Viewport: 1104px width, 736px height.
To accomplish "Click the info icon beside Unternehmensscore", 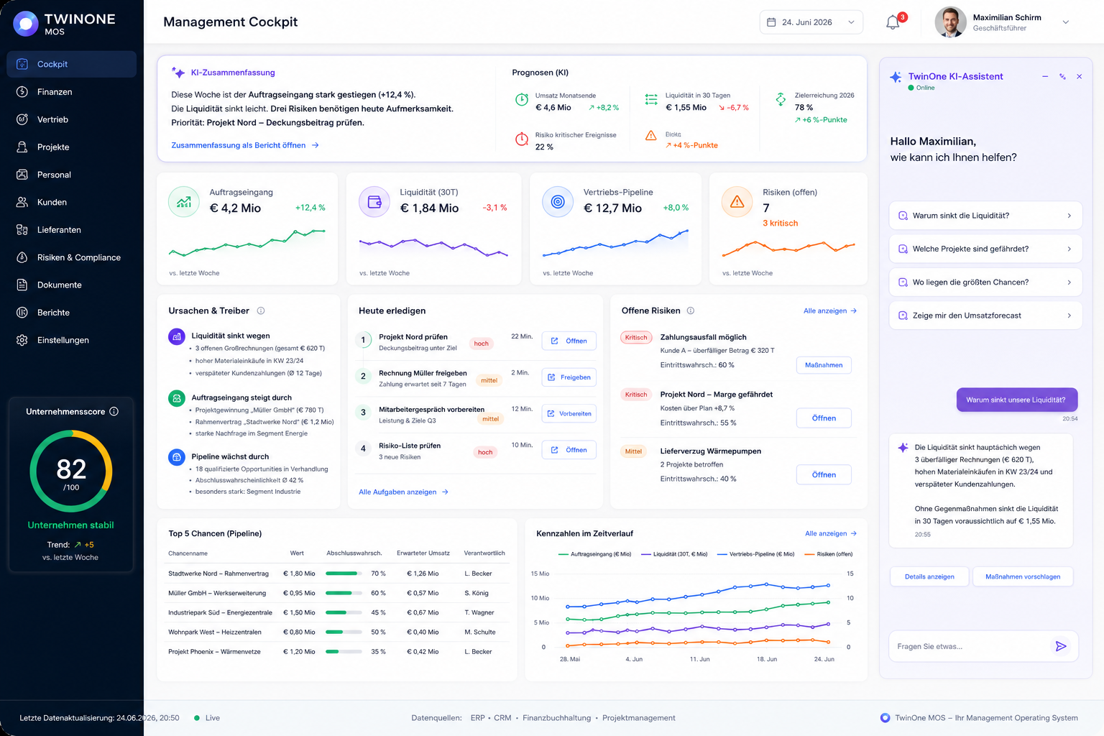I will (114, 412).
